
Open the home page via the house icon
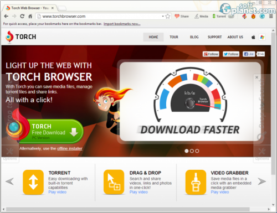tap(30, 16)
